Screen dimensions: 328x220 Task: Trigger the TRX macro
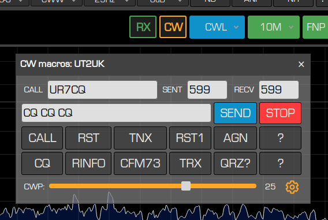[x=190, y=163]
